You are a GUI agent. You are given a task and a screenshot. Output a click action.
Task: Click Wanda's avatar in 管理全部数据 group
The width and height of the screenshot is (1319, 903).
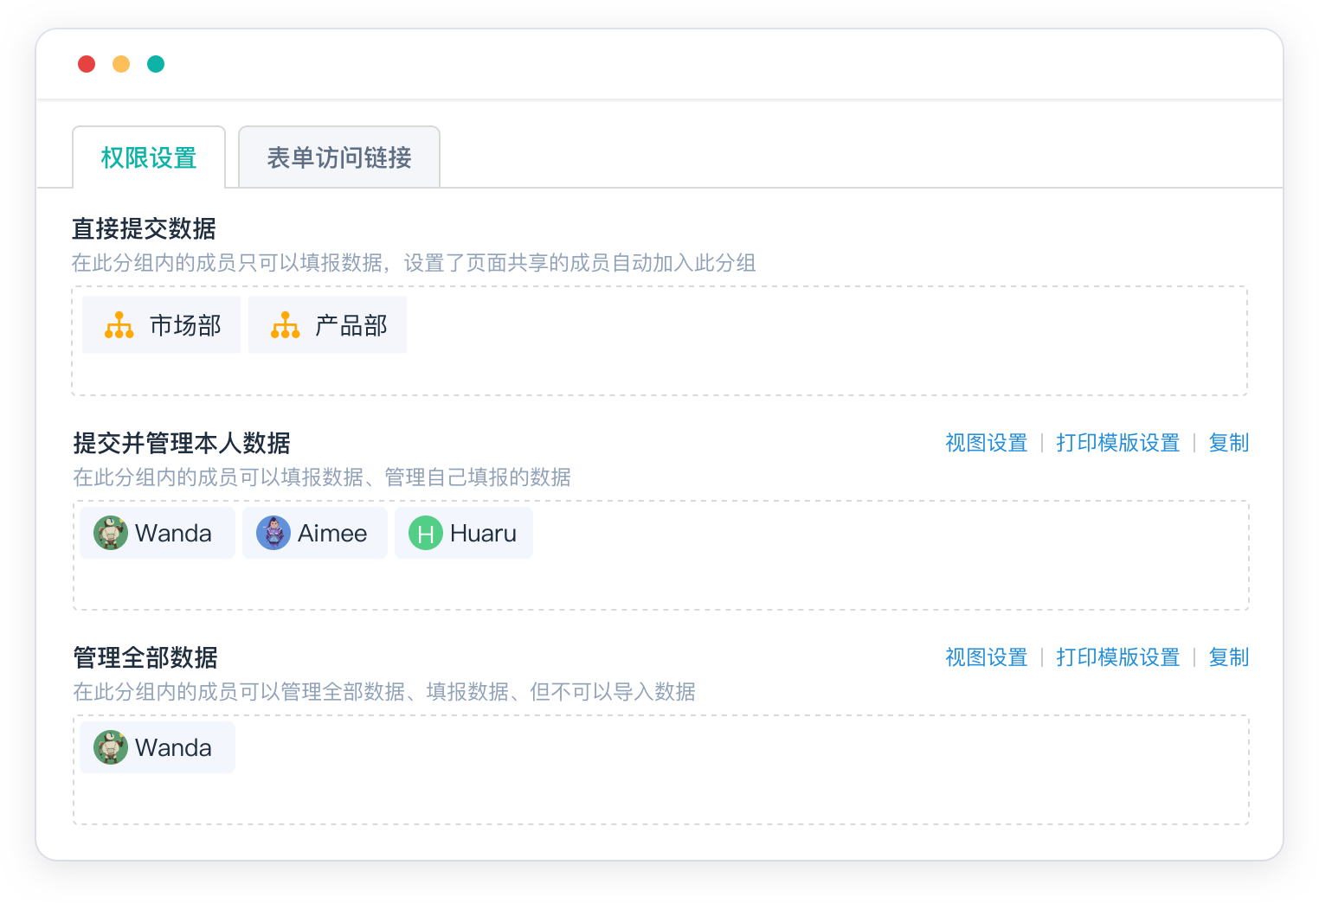point(111,747)
